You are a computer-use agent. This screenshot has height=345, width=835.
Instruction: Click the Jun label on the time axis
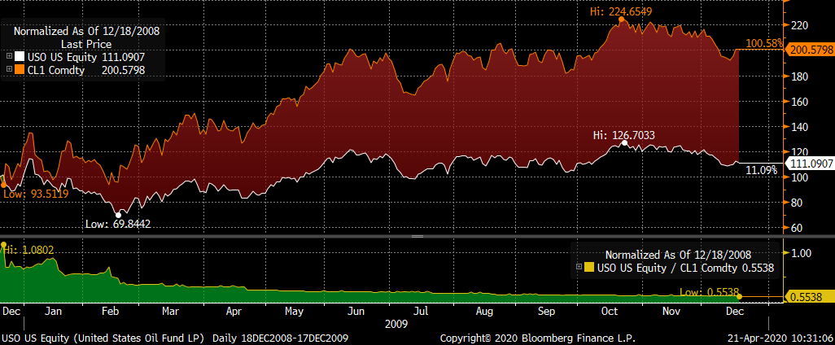[356, 310]
